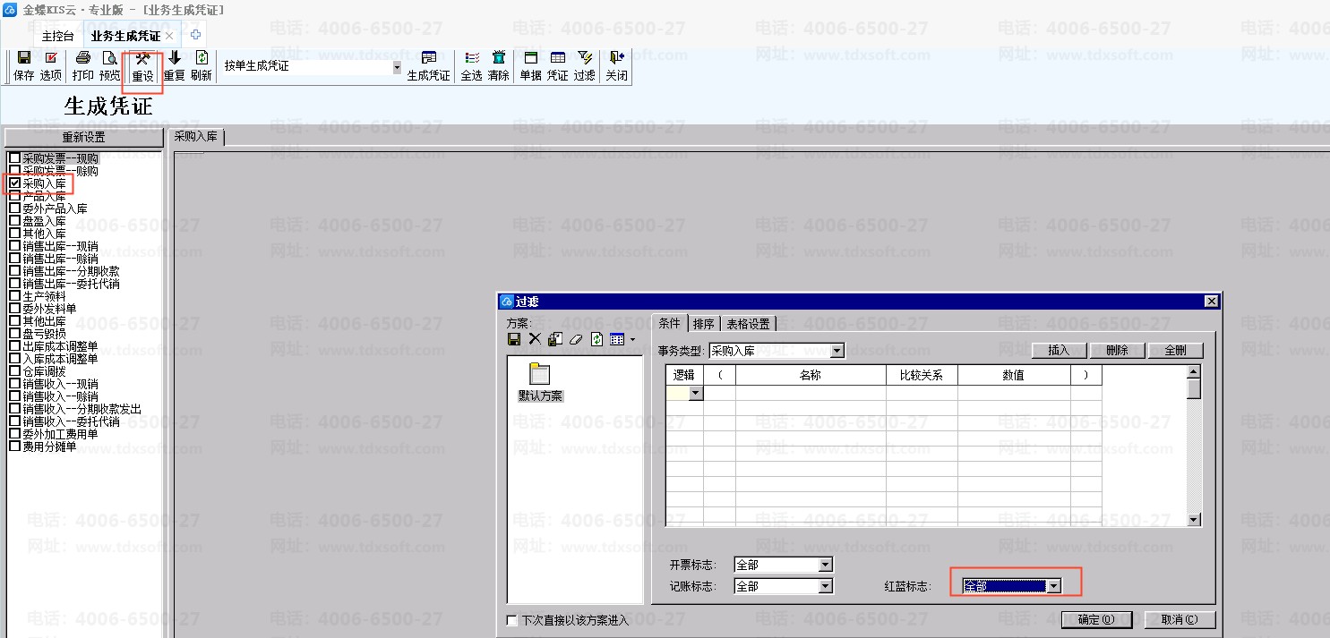
Task: Check the 生产领料 checkbox
Action: pyautogui.click(x=14, y=296)
